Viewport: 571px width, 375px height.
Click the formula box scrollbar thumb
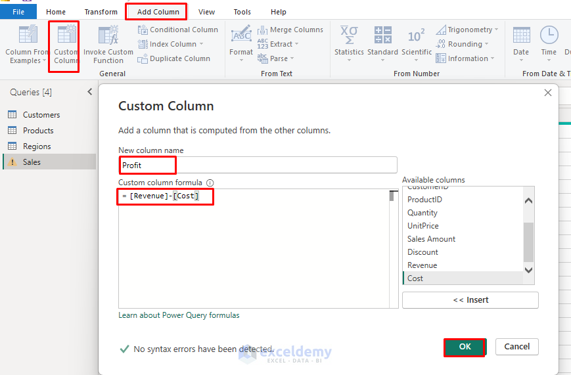(x=392, y=196)
